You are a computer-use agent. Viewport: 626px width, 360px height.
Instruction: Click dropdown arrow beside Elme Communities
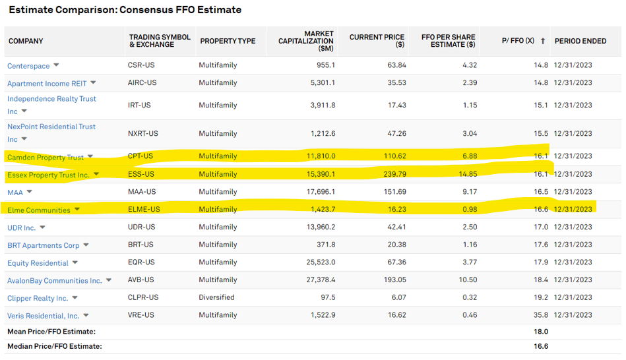(77, 210)
